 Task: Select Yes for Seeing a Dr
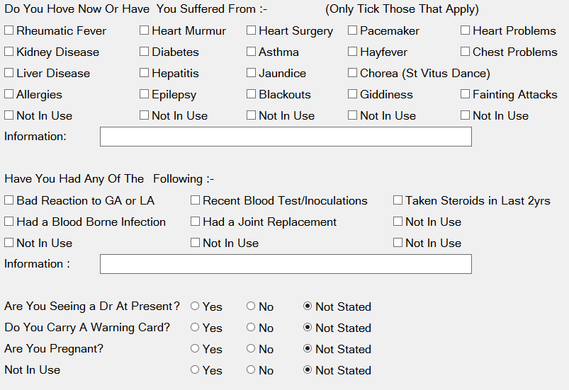point(195,306)
